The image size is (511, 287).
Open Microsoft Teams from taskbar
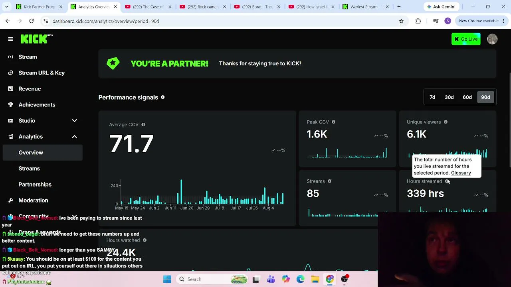tap(271, 279)
